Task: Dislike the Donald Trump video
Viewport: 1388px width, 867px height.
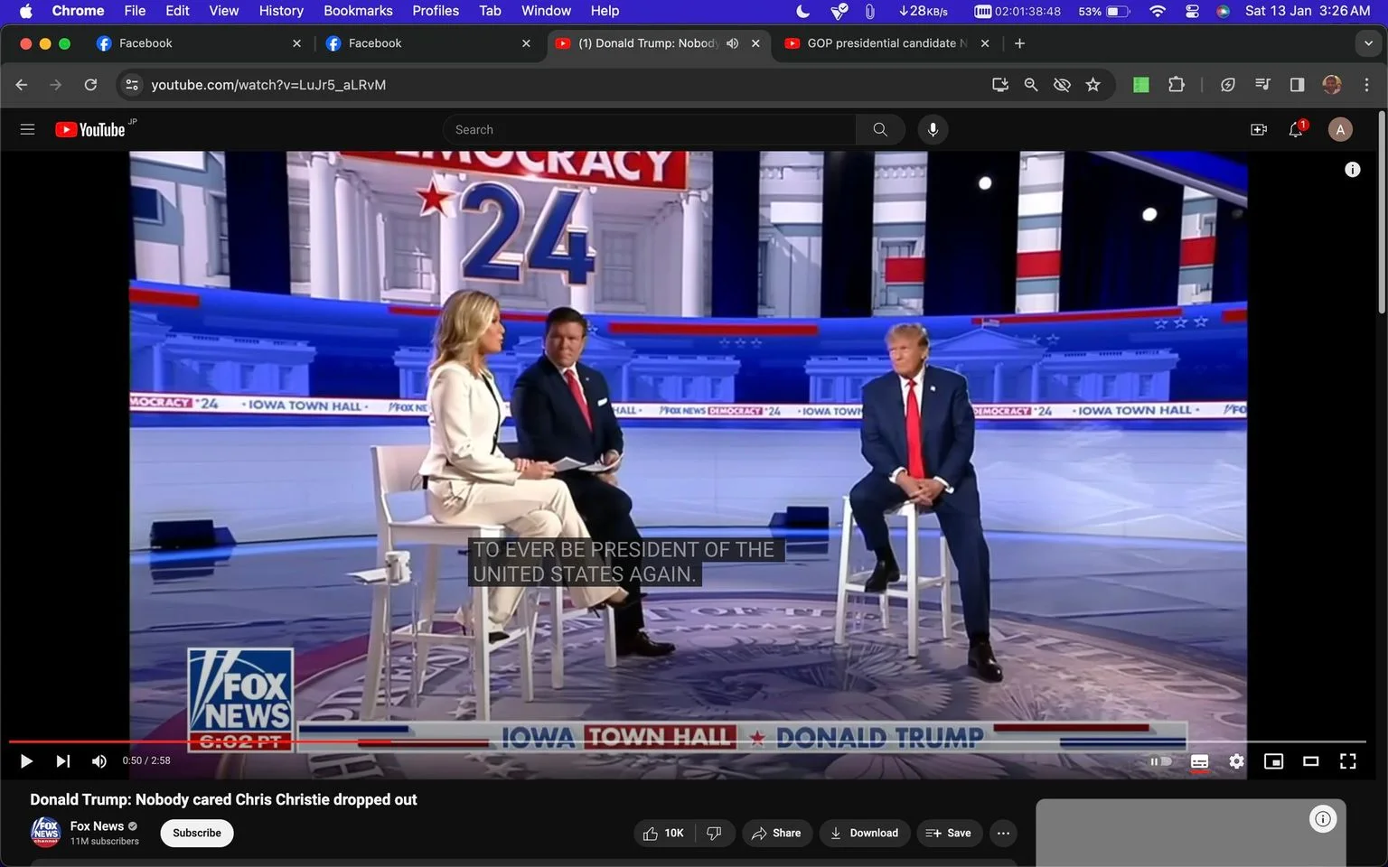Action: [x=714, y=833]
